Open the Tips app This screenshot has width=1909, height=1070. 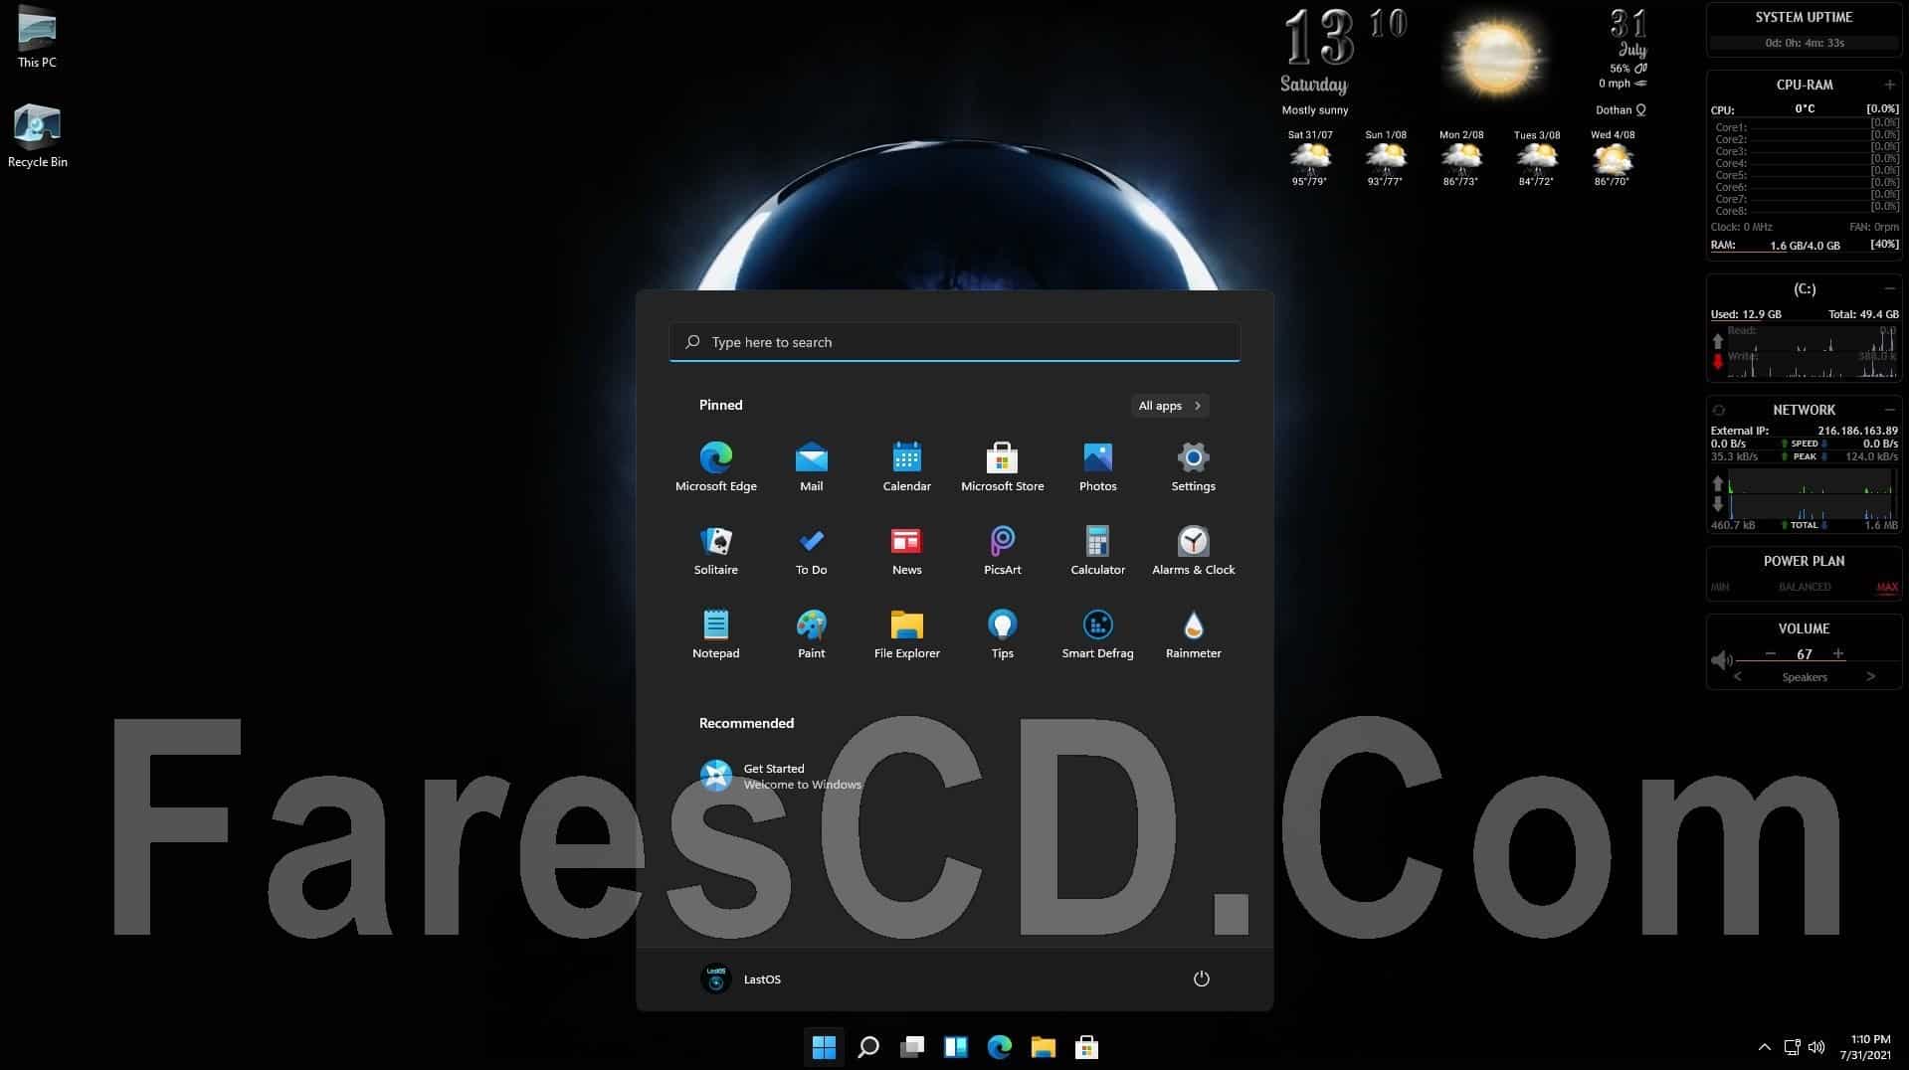[x=1002, y=633]
